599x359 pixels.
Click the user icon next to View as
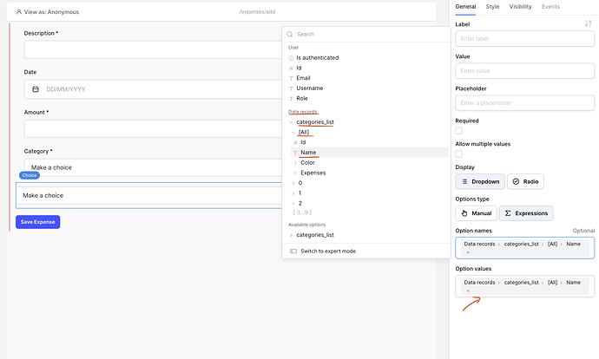(x=19, y=12)
